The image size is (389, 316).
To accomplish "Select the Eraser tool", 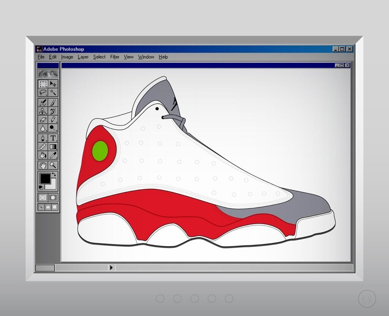I will 43,120.
